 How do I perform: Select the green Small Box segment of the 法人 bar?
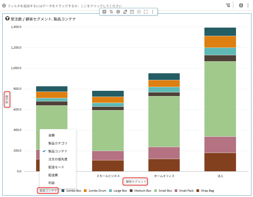[x=220, y=99]
